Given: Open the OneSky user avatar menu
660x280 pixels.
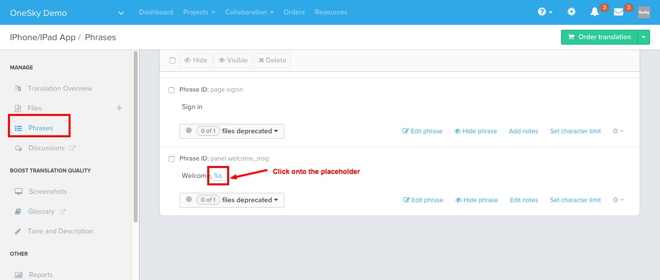Looking at the screenshot, I should (x=644, y=12).
